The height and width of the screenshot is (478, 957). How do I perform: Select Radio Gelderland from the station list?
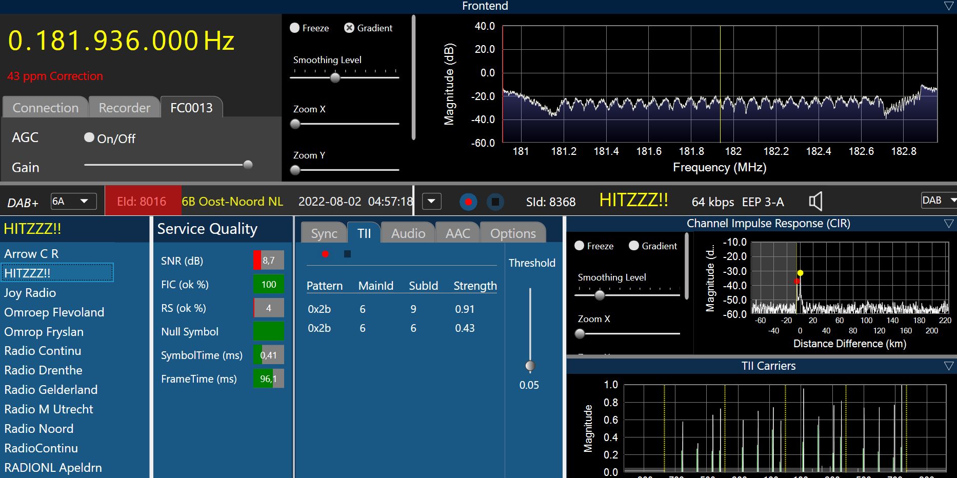coord(51,390)
